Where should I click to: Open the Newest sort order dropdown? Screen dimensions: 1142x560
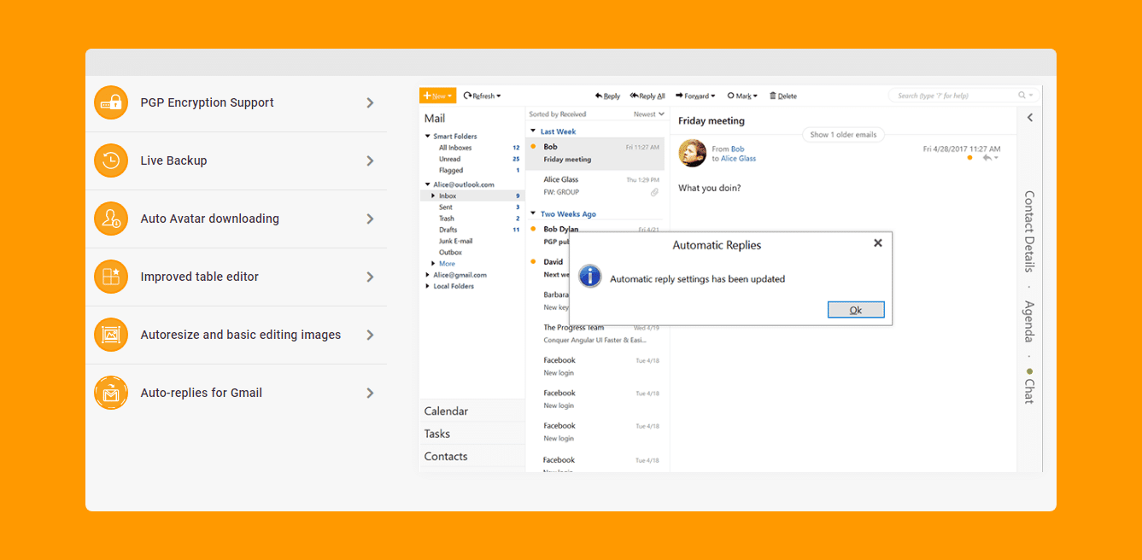point(648,114)
